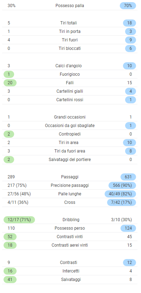Image resolution: width=141 pixels, height=293 pixels.
Task: Select the Cartellini gialli label
Action: [x=70, y=91]
